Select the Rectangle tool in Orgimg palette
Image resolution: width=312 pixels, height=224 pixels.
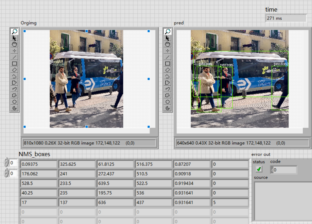pos(14,64)
